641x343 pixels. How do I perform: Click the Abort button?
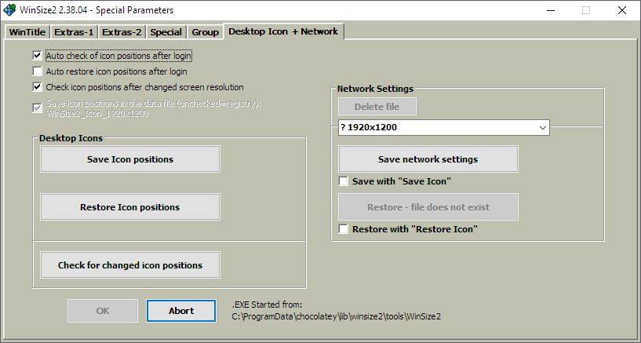(181, 311)
